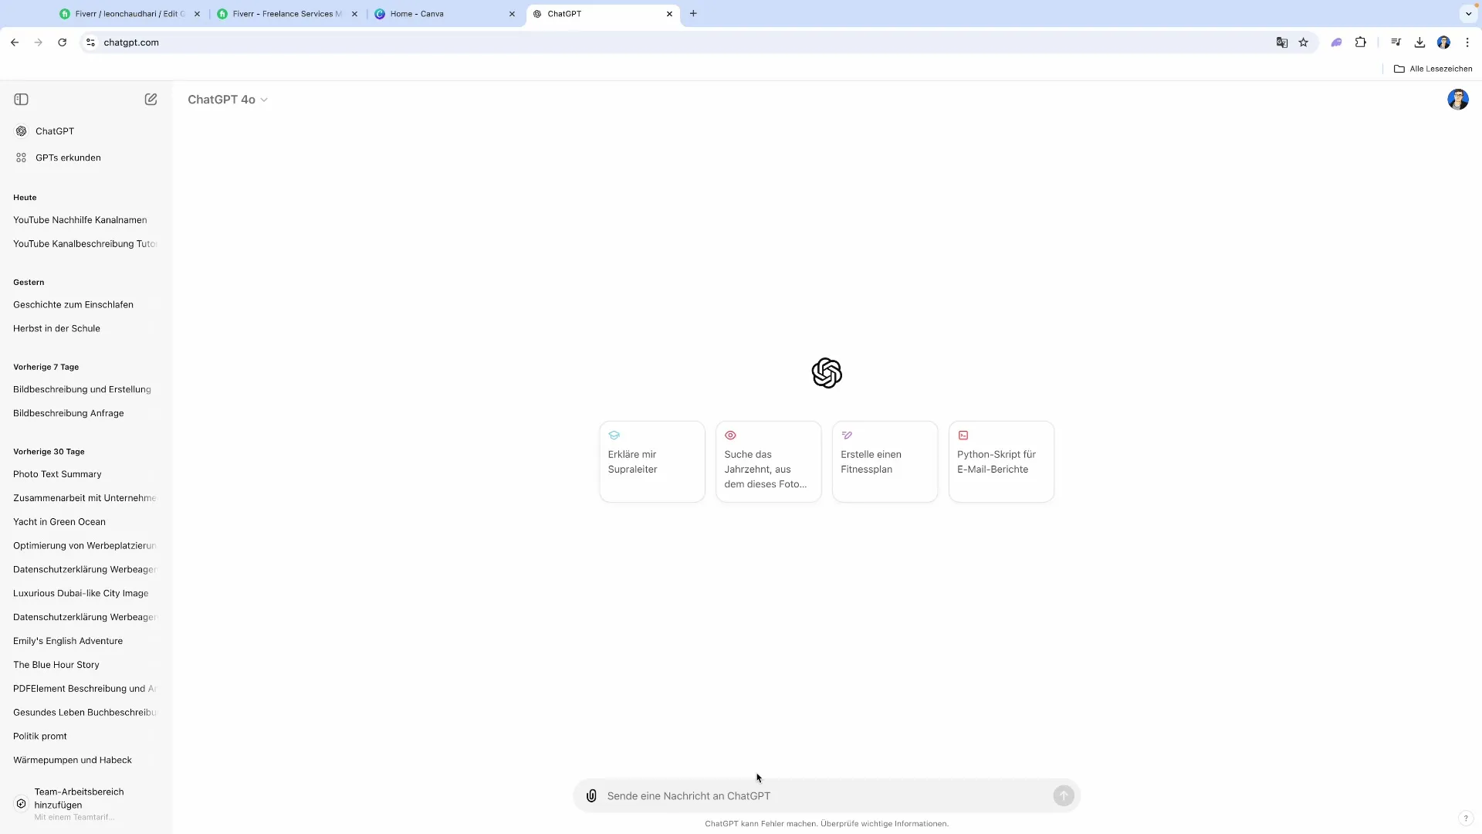
Task: Bookmark page with star icon
Action: coord(1304,42)
